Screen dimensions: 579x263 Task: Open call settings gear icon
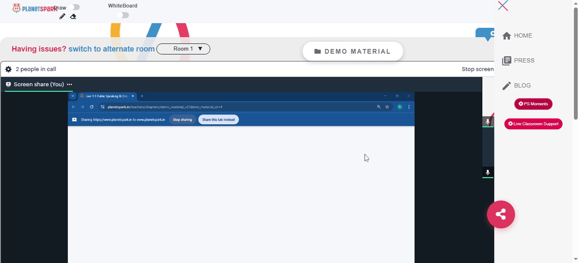tap(8, 69)
